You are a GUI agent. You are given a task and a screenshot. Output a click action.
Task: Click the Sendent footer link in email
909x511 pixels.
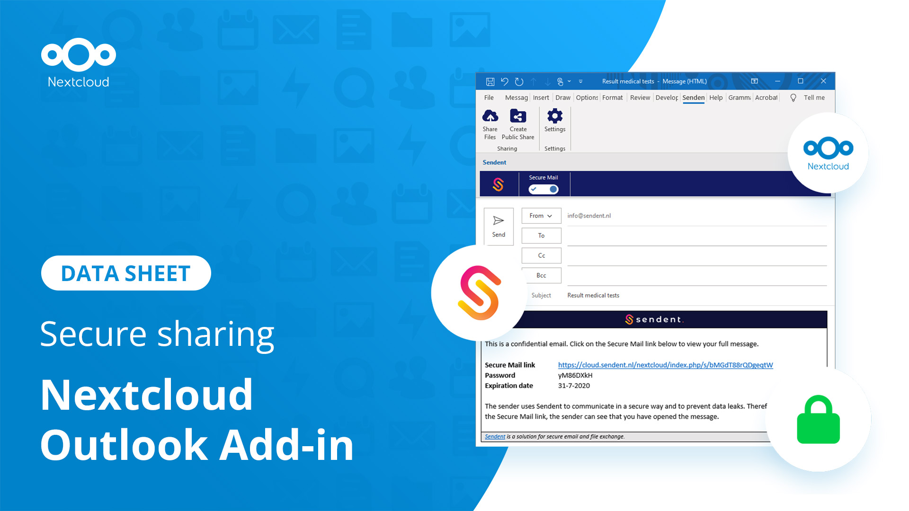495,437
